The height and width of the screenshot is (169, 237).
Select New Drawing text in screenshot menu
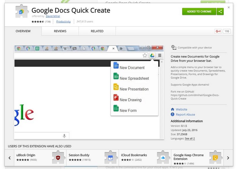click(131, 100)
